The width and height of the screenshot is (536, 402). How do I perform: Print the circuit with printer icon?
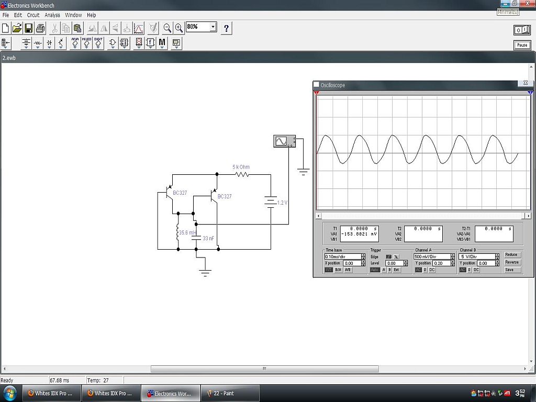[40, 28]
